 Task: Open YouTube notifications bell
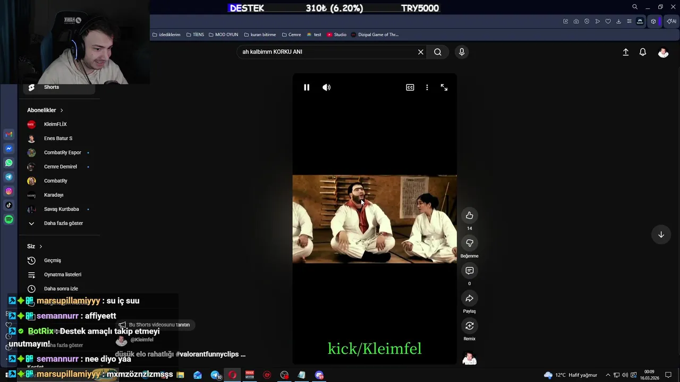click(643, 52)
